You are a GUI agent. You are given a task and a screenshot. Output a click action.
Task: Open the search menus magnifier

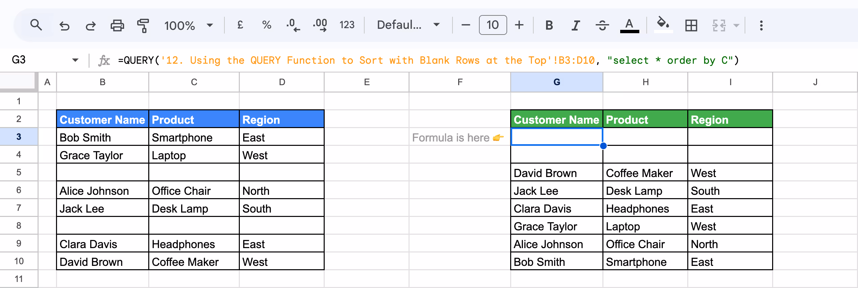click(36, 25)
